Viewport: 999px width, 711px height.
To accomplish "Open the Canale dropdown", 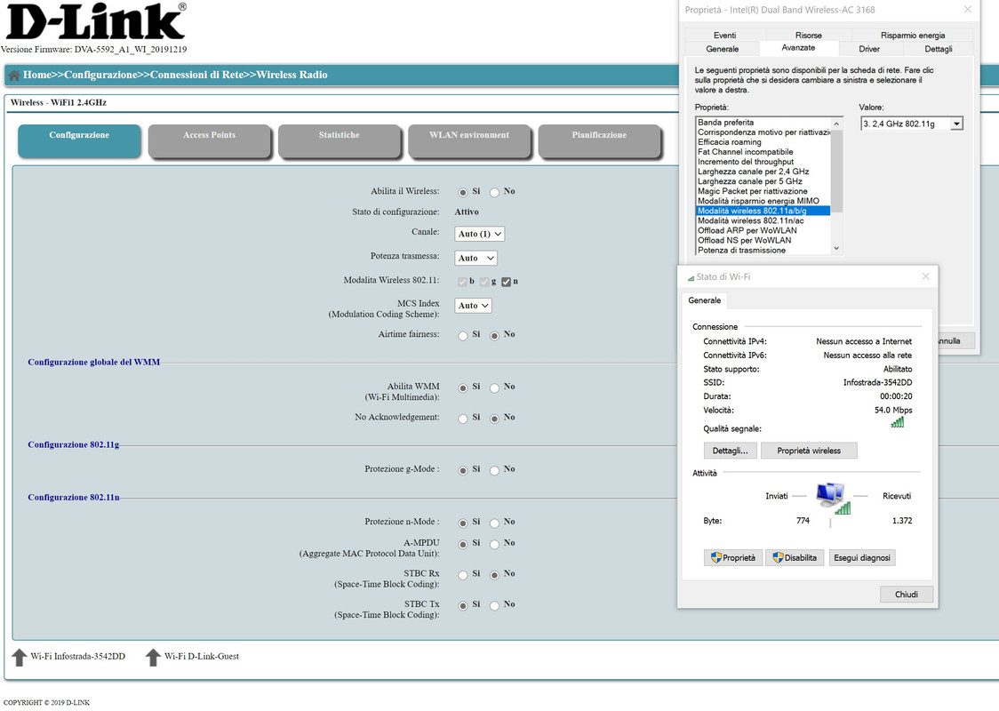I will click(479, 234).
